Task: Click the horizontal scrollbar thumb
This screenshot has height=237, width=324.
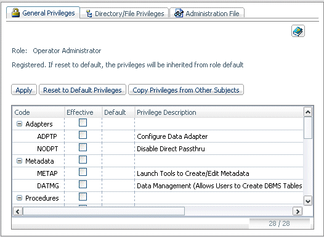Action: (103, 212)
